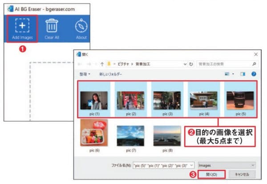Click into the folder search field
Viewport: 267px width, 184px height.
tap(225, 64)
